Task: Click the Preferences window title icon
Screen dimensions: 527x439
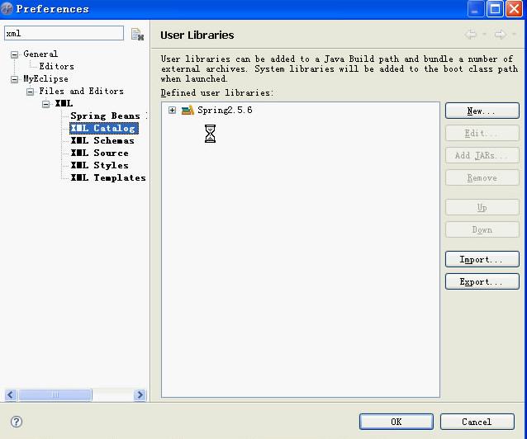Action: [7, 8]
